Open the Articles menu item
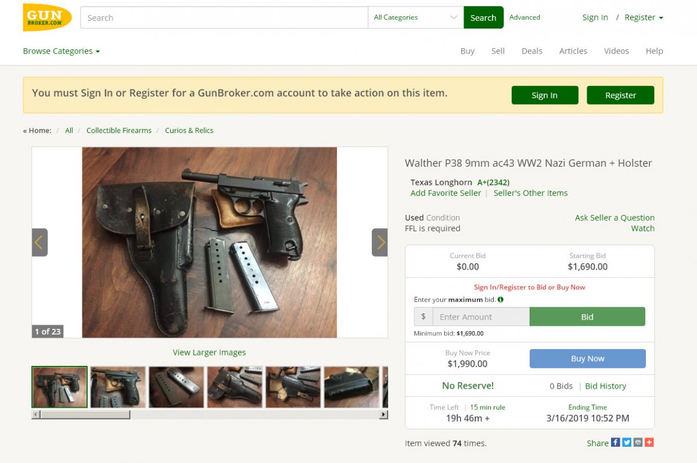The image size is (697, 463). click(573, 51)
